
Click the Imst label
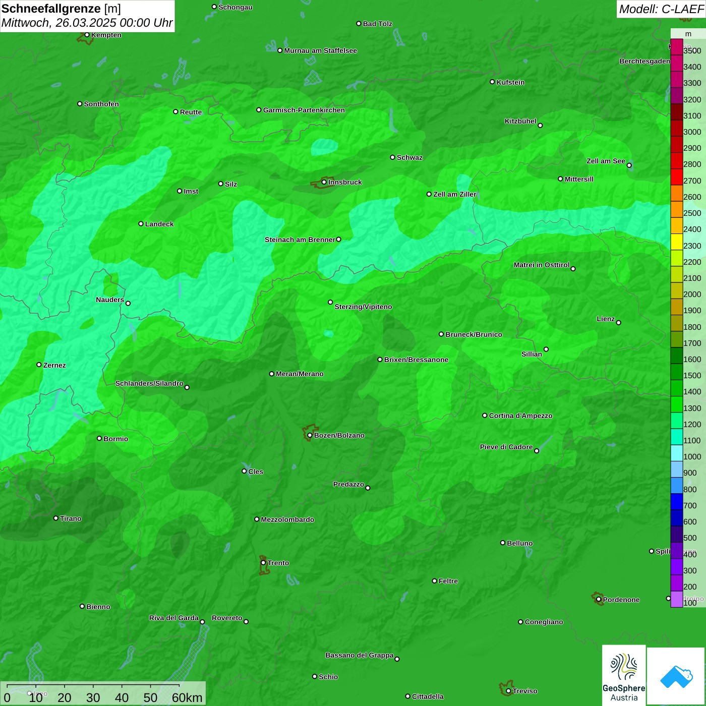point(191,191)
